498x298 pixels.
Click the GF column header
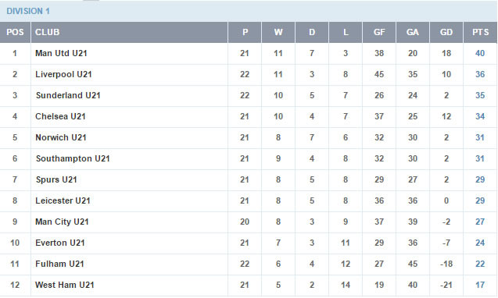(379, 32)
